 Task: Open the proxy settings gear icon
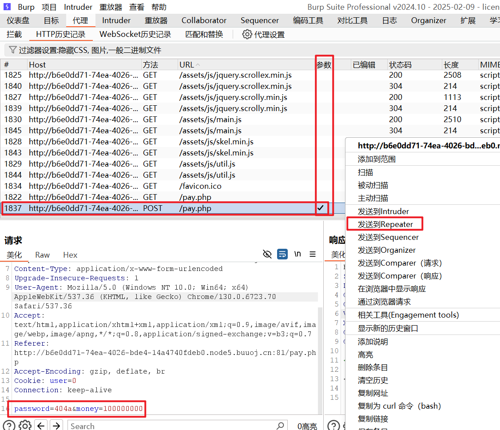click(x=247, y=34)
